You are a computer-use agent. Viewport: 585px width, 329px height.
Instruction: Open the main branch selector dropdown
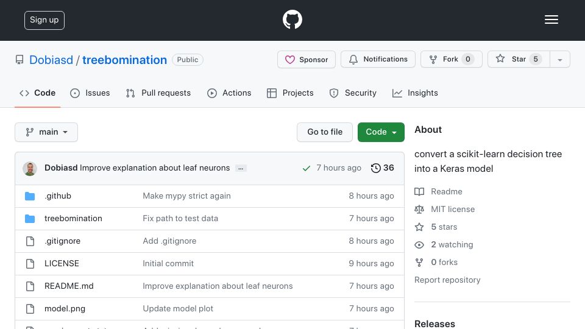click(x=46, y=132)
